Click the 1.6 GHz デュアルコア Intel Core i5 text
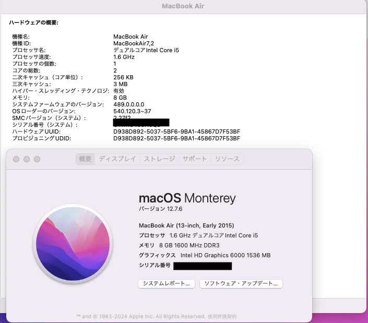This screenshot has width=368, height=323. point(213,235)
